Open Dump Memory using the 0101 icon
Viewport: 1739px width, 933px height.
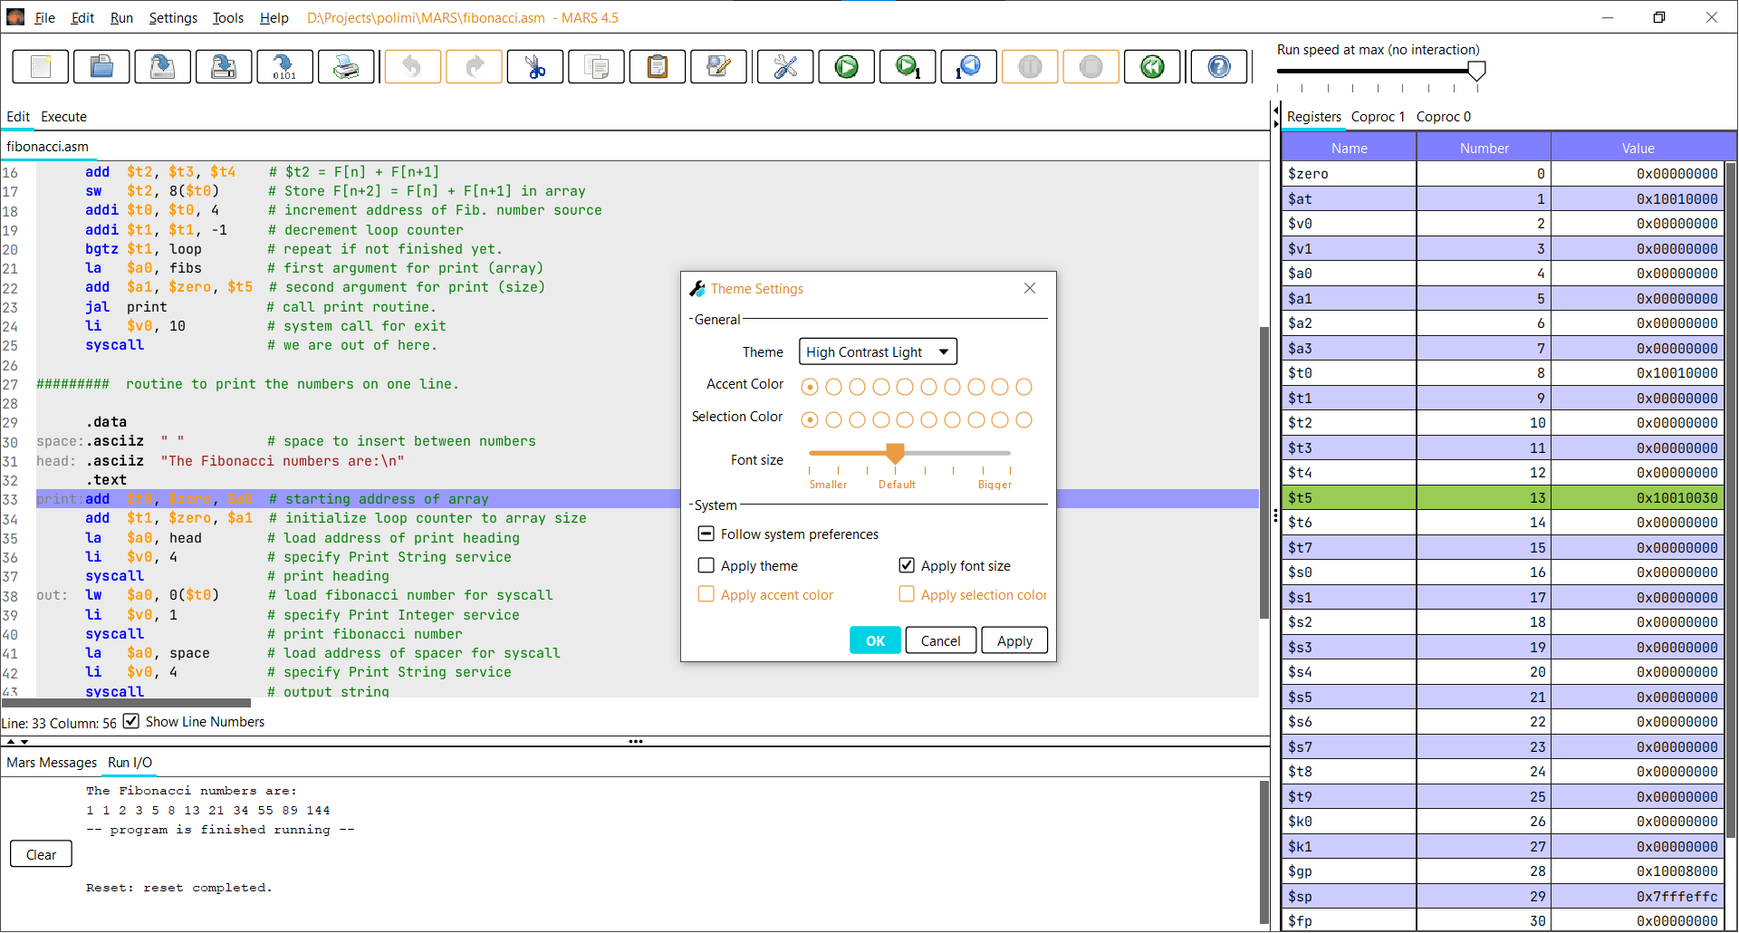click(284, 66)
